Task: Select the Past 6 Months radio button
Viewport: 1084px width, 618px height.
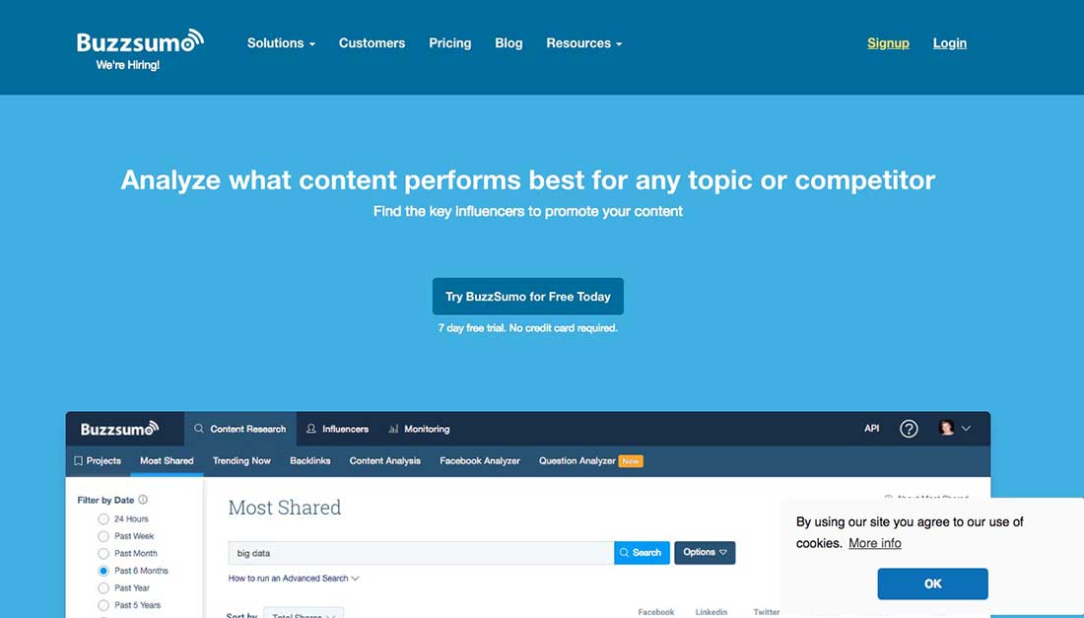Action: 103,571
